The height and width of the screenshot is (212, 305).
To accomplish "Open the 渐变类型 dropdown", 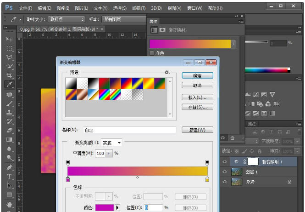I will click(x=111, y=143).
